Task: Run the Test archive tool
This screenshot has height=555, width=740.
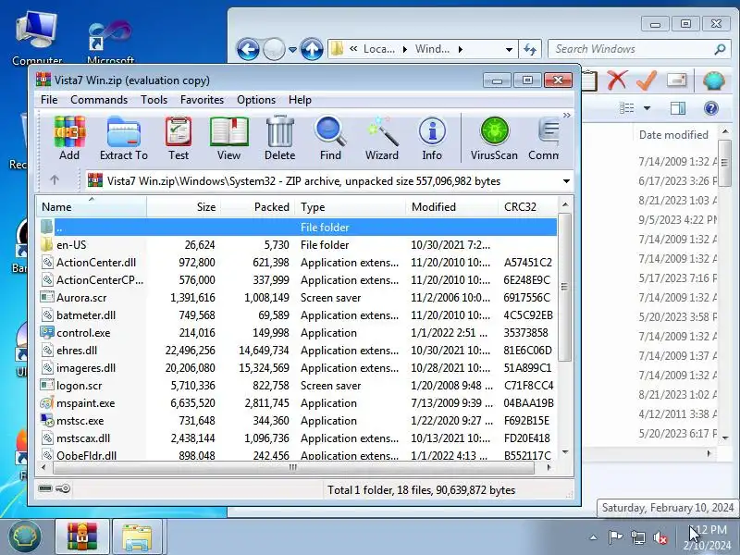Action: pyautogui.click(x=179, y=138)
